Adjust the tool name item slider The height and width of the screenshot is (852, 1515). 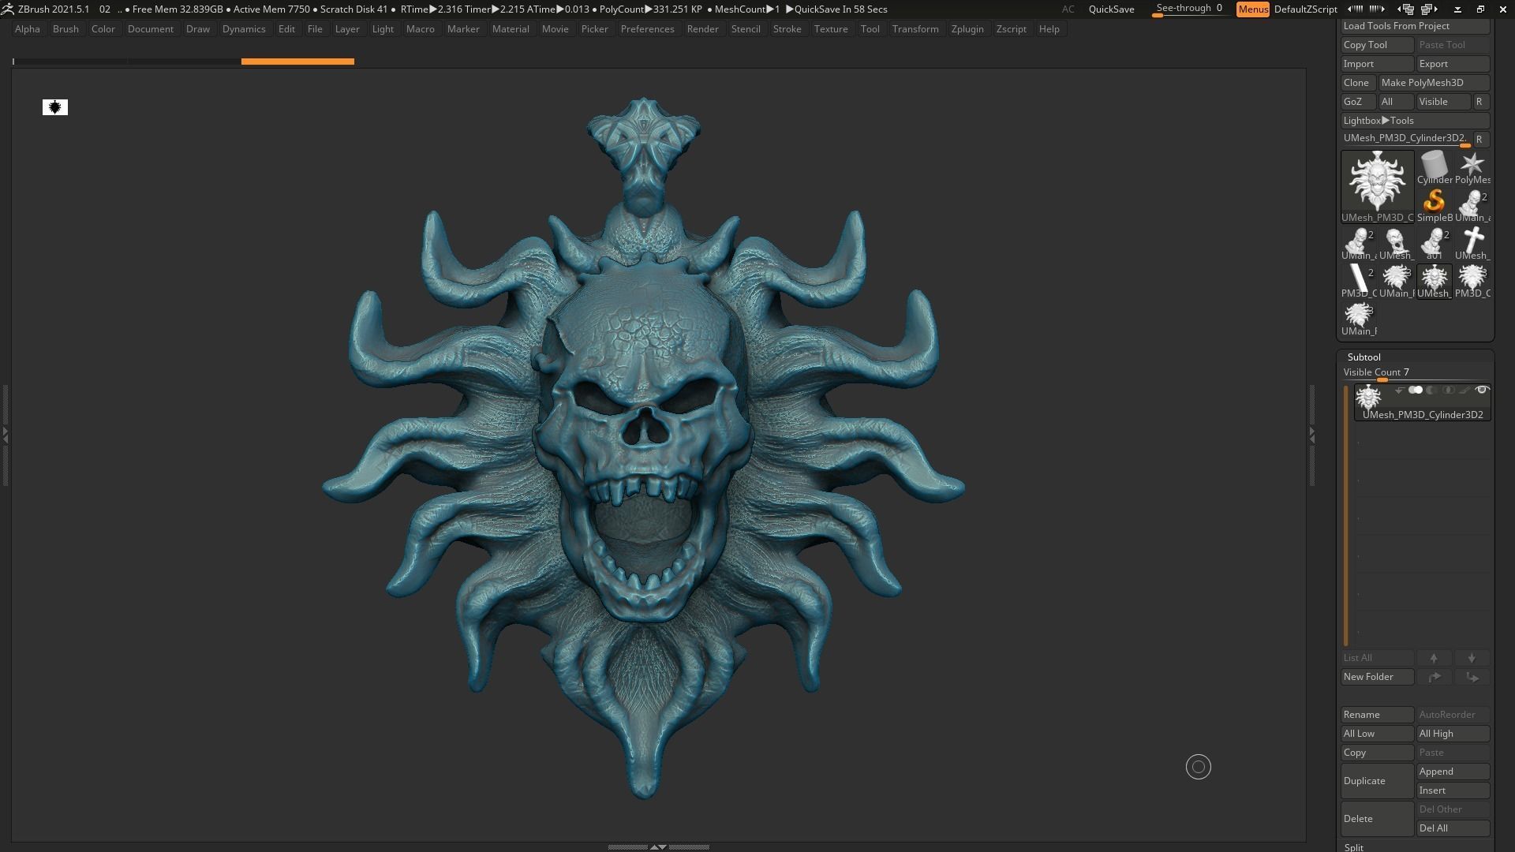tap(1406, 139)
